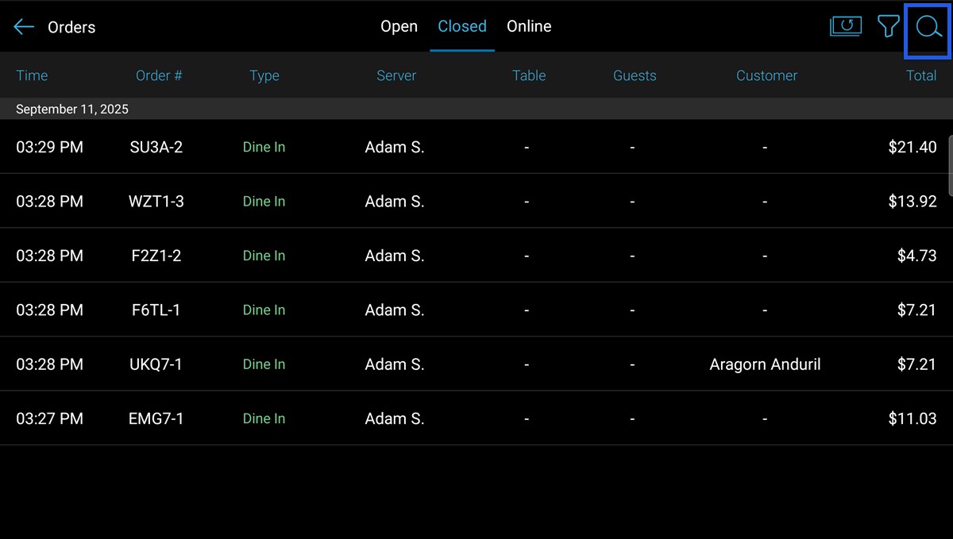This screenshot has height=539, width=953.
Task: Open the filter funnel icon
Action: tap(888, 26)
